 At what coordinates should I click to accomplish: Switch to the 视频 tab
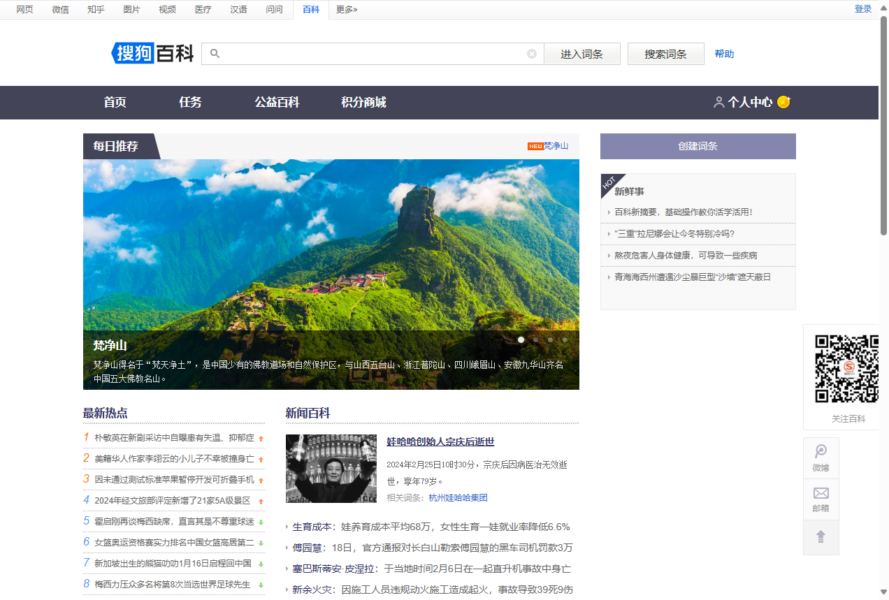167,10
